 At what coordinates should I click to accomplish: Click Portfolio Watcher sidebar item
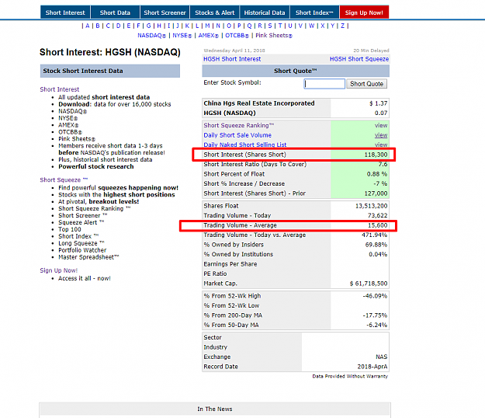point(82,250)
